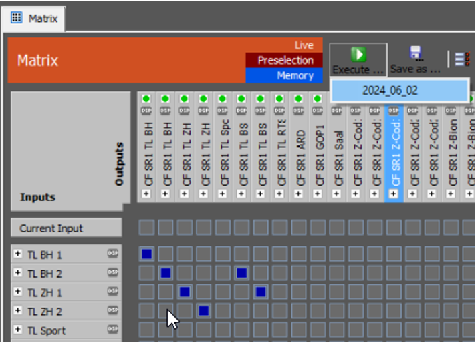476x343 pixels.
Task: Toggle active blue crosspoint in TL ZH 2 row
Action: (204, 310)
